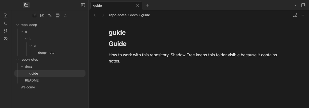Open more options menu for note
Viewport: 309px width, 108px height.
(302, 15)
